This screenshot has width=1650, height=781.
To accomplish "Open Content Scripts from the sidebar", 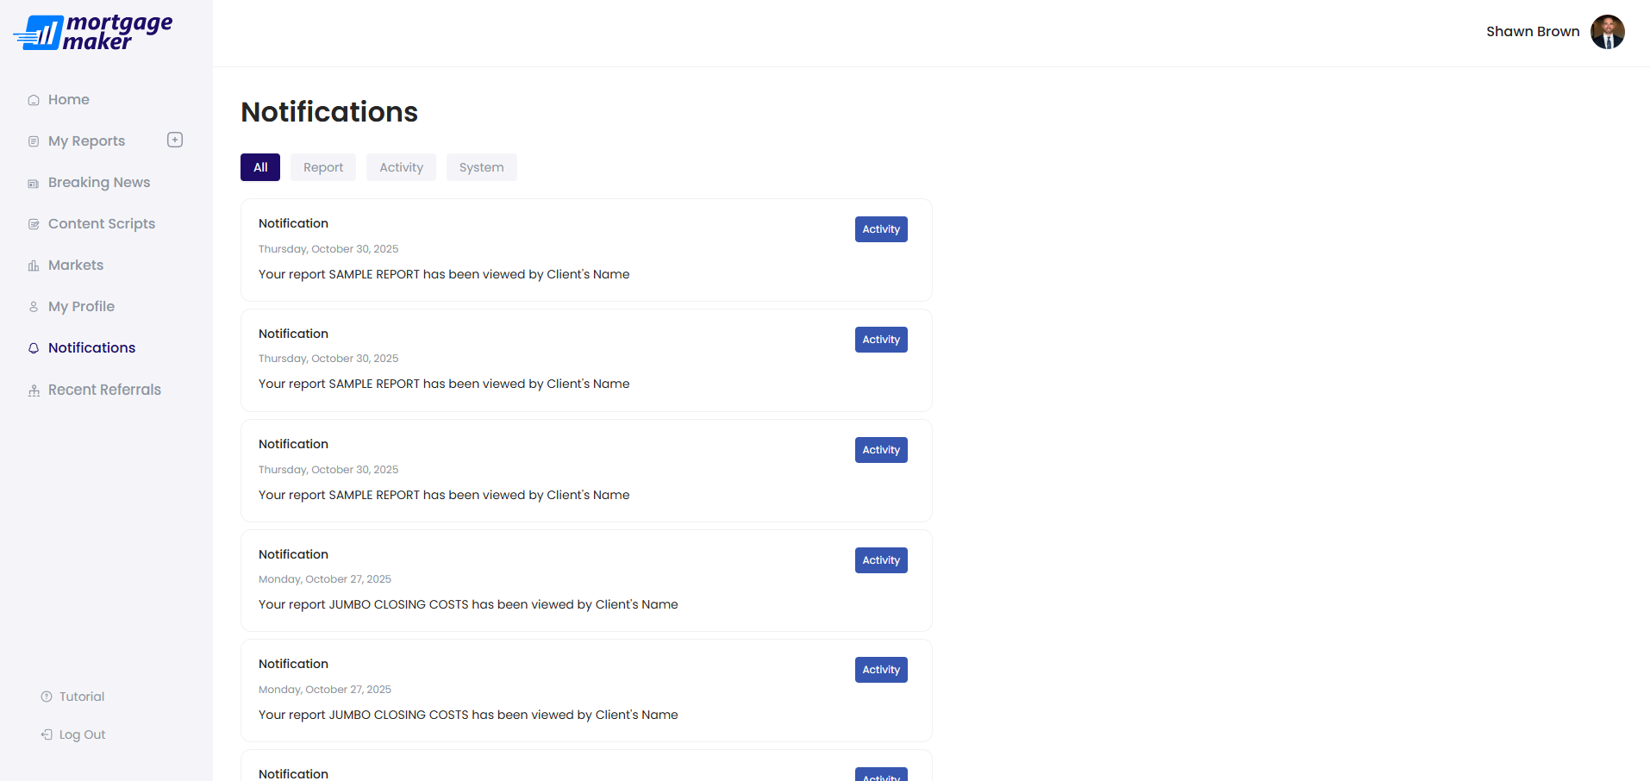I will (102, 224).
